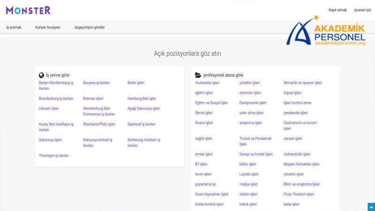Select özgeçmişini gönder in the navigation bar
This screenshot has width=375, height=211.
click(90, 27)
